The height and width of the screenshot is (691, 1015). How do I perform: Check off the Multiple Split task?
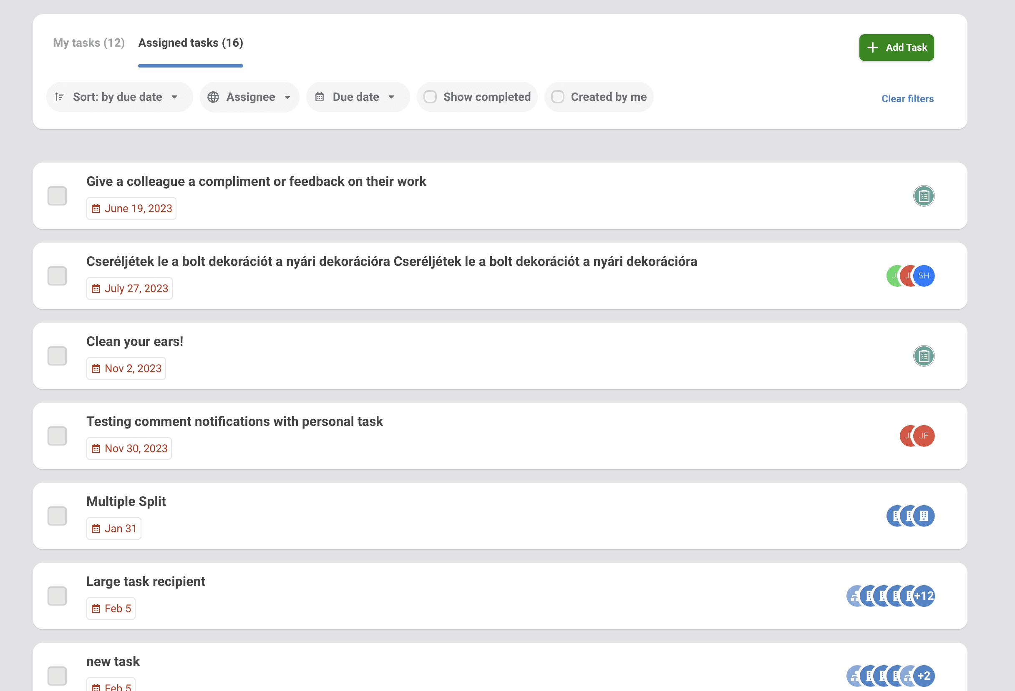tap(57, 516)
